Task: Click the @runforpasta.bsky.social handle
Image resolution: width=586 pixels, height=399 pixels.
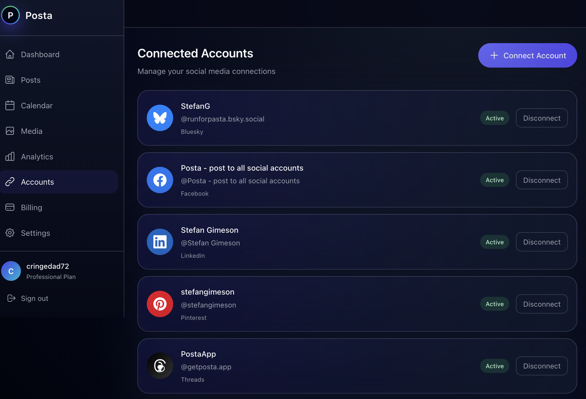Action: 223,119
